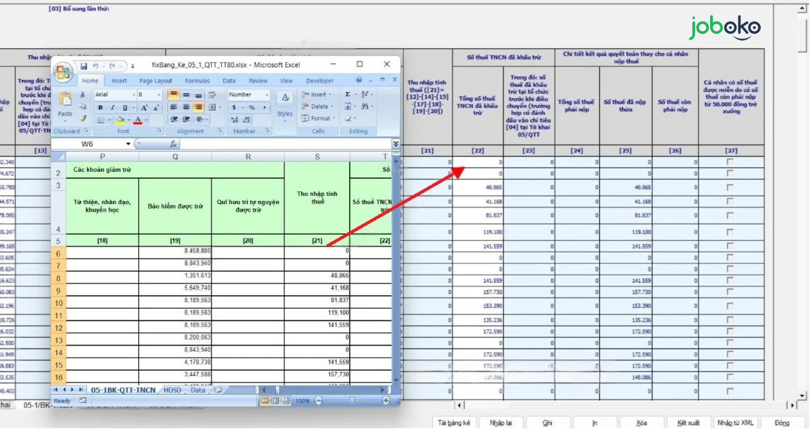Increase font size with Grow Font

[x=144, y=107]
